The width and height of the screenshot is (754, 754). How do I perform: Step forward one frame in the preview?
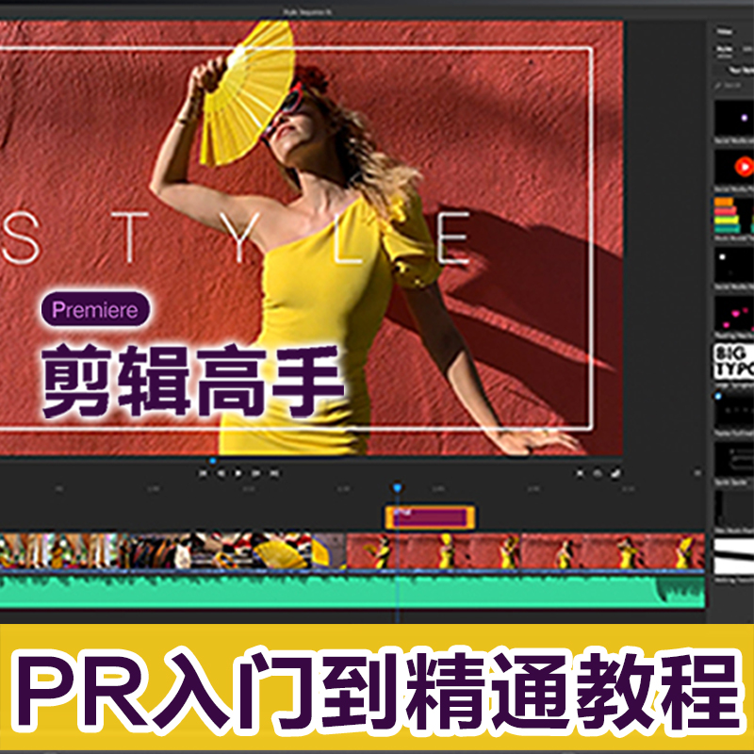click(x=256, y=474)
